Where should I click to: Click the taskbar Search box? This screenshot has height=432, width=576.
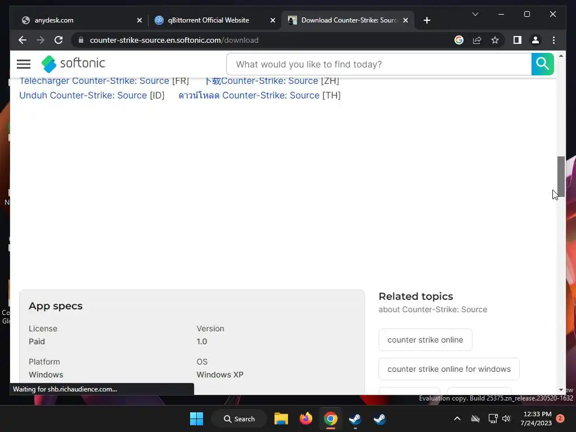coord(239,418)
